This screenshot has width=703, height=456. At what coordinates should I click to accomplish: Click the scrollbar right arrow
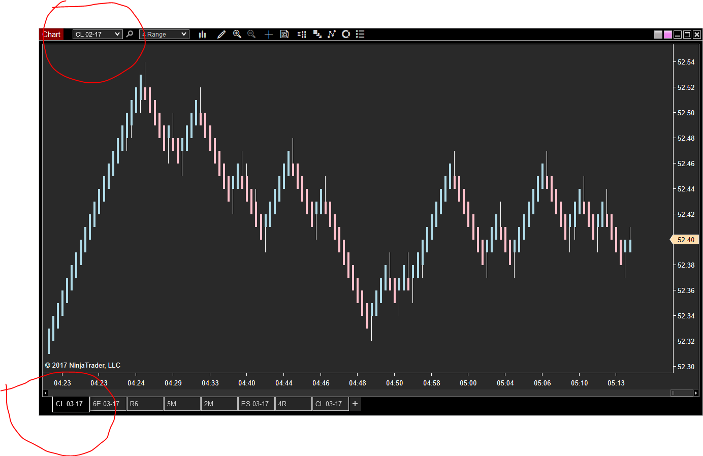(696, 393)
